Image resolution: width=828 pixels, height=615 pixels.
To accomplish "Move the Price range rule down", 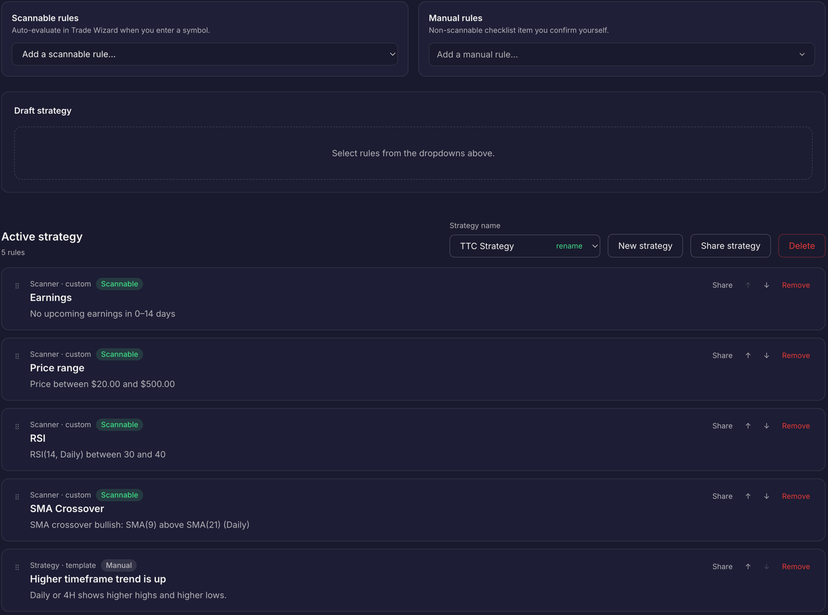I will 766,356.
